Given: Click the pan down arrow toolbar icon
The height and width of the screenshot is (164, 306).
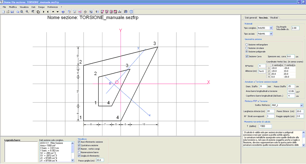Looking at the screenshot, I should coord(58,12).
